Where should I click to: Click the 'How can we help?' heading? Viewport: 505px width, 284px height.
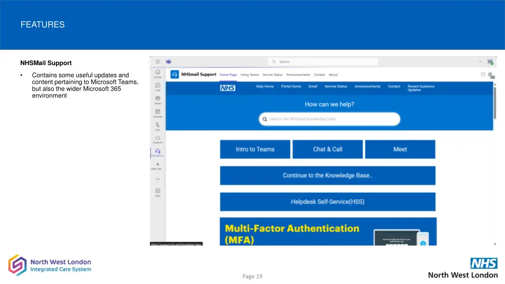click(x=329, y=105)
